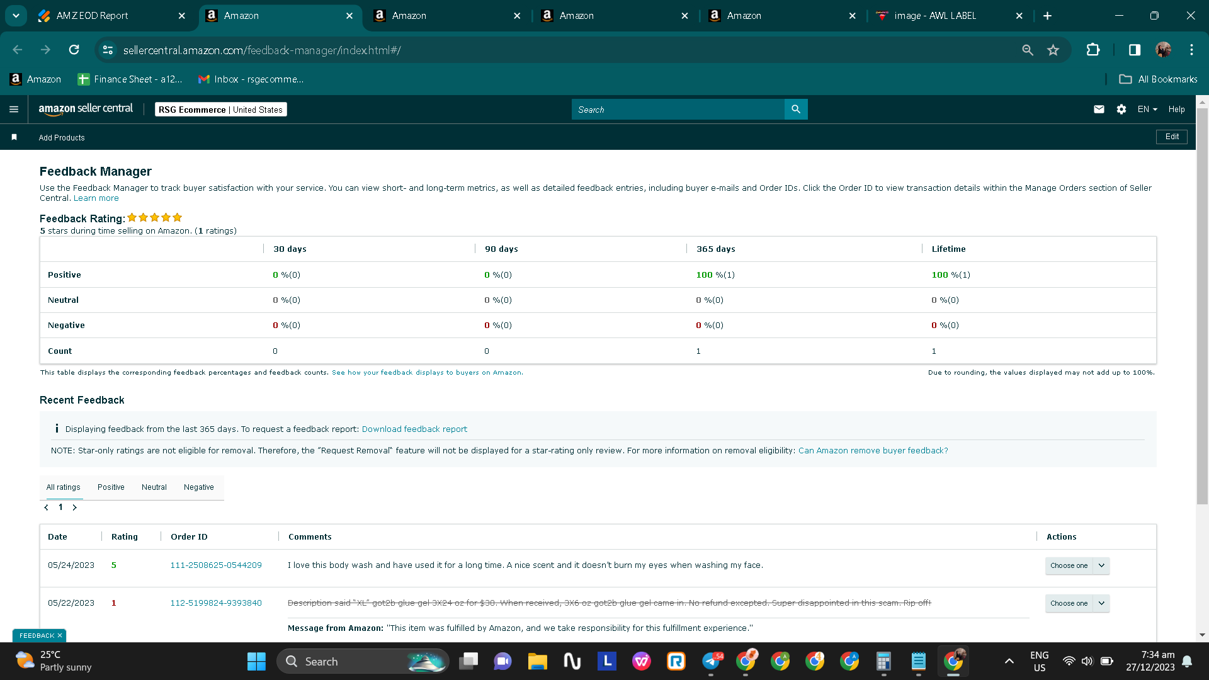Open the Calculator app in taskbar
The height and width of the screenshot is (680, 1209).
coord(883,661)
